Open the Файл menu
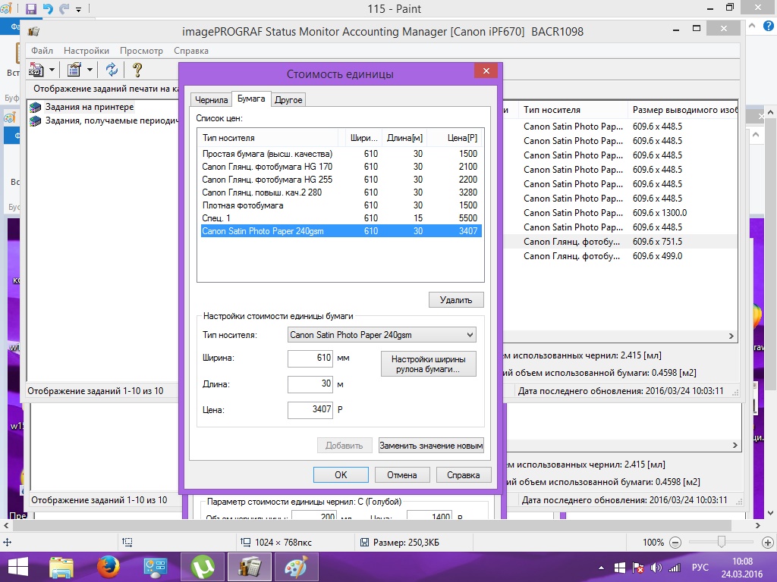777x582 pixels. coord(42,51)
